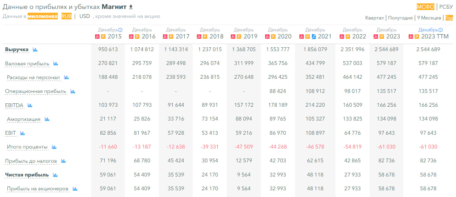This screenshot has height=197, width=456.
Task: Show the EBITDA bar chart icon
Action: point(30,106)
